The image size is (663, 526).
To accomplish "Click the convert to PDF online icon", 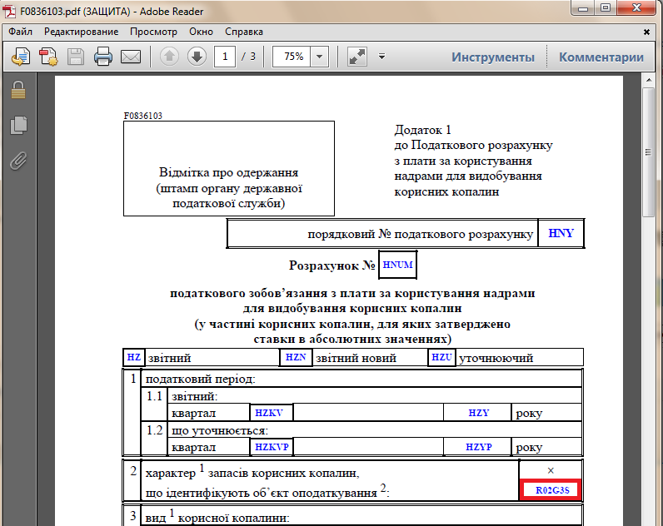I will pos(47,57).
